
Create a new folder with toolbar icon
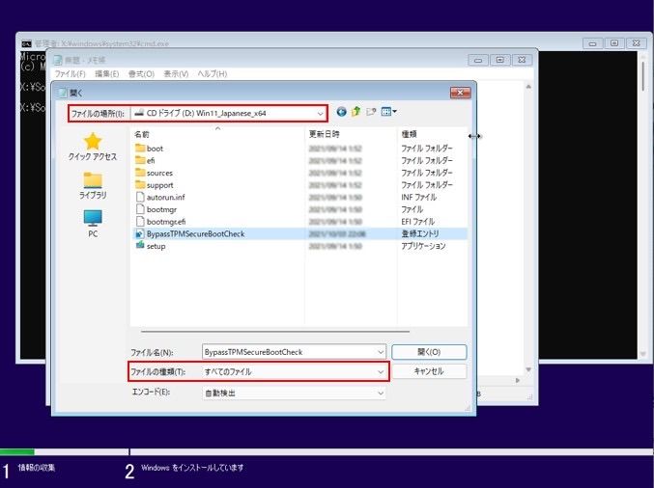click(371, 113)
